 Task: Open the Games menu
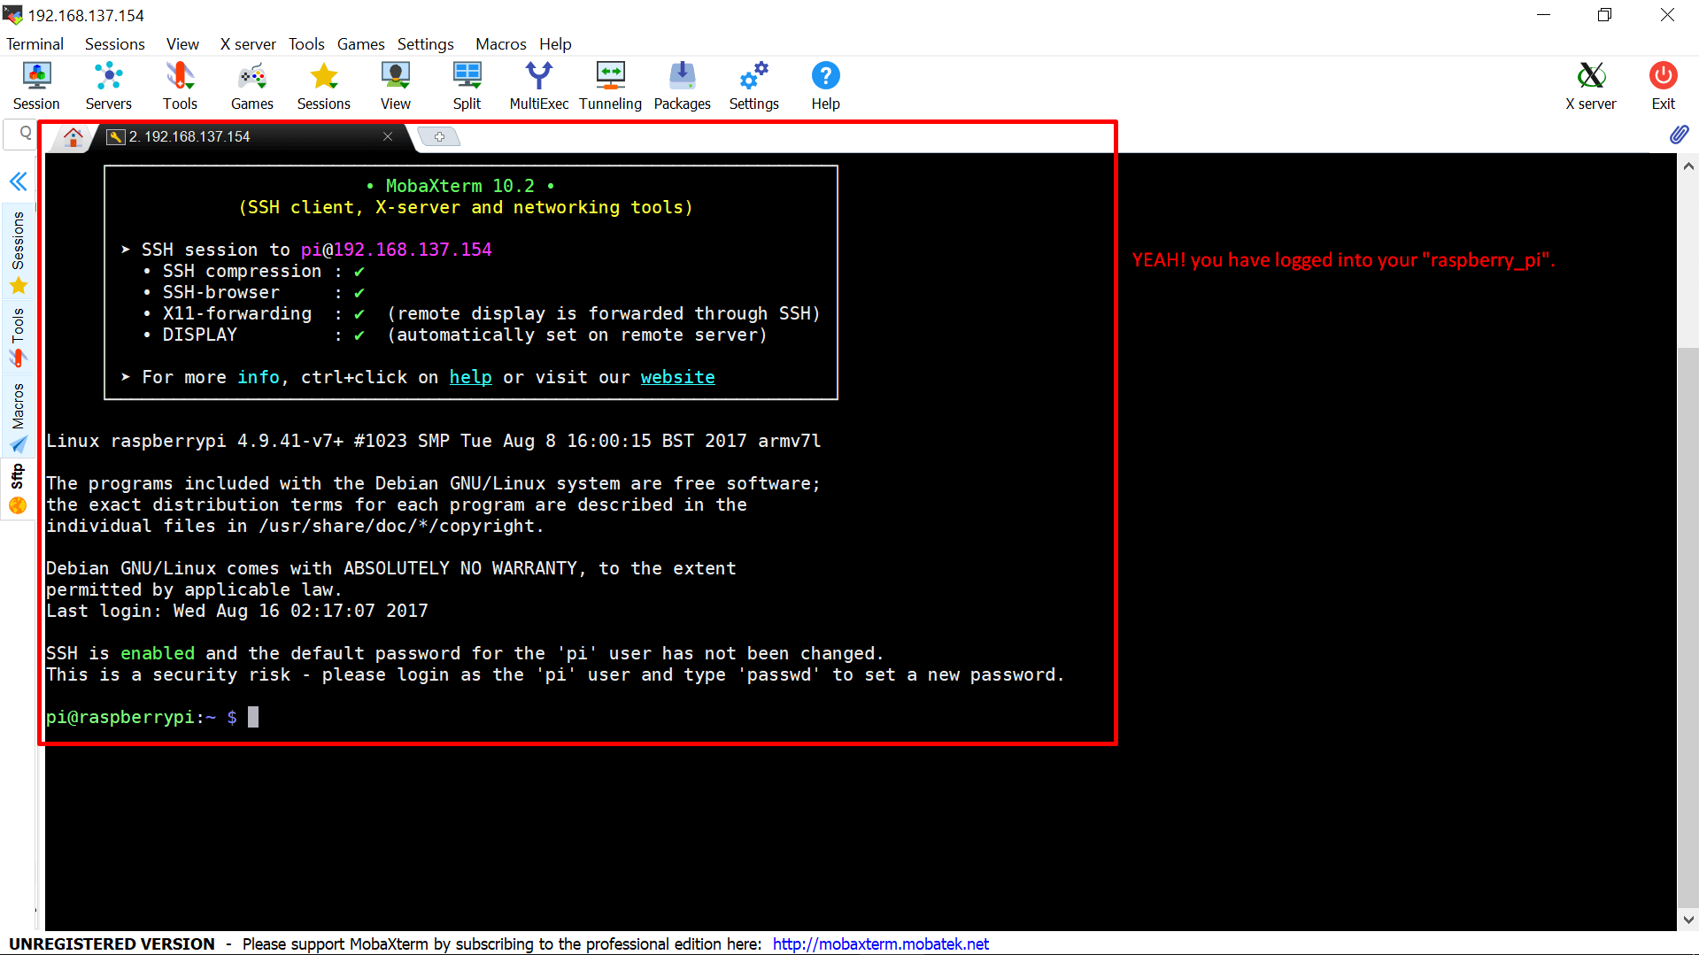point(360,44)
